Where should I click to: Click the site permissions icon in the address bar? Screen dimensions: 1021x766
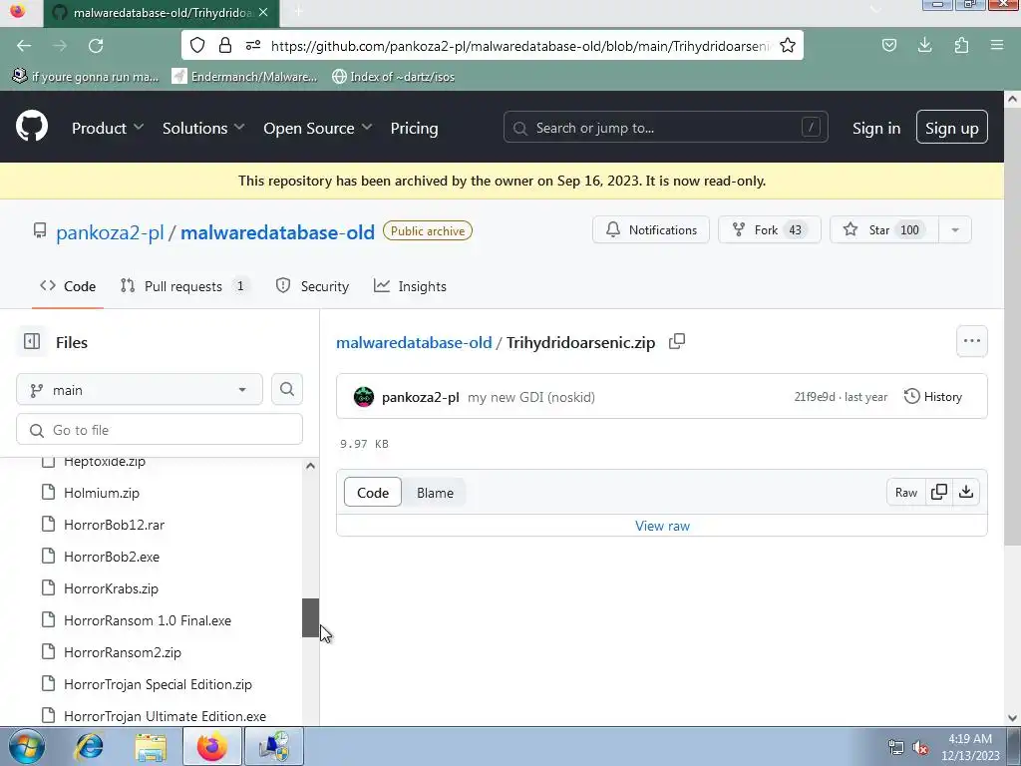pos(253,45)
